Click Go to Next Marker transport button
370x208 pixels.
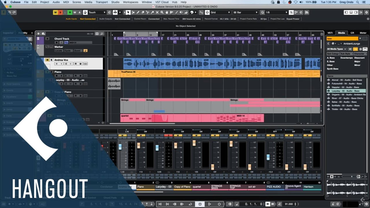point(167,204)
